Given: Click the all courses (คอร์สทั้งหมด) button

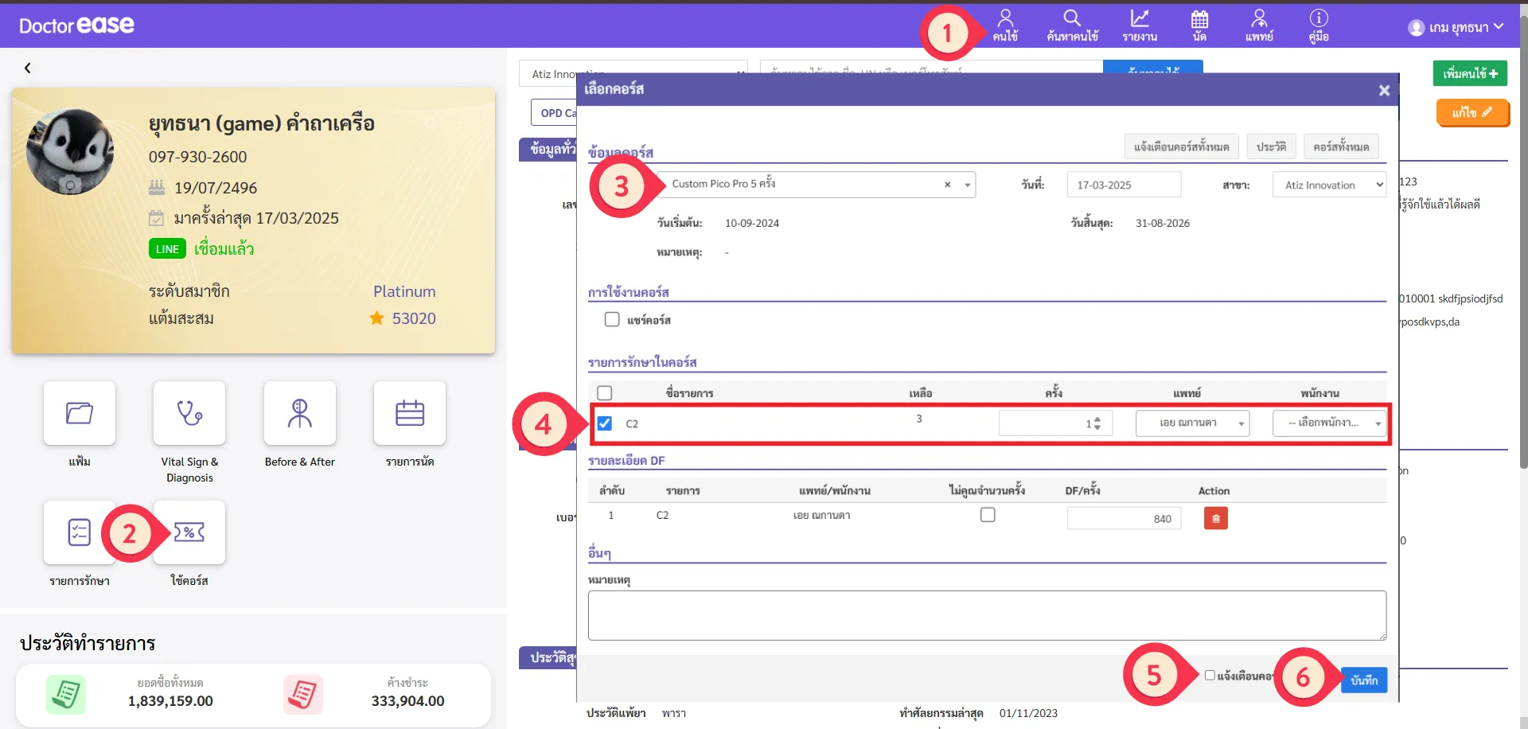Looking at the screenshot, I should pos(1341,146).
